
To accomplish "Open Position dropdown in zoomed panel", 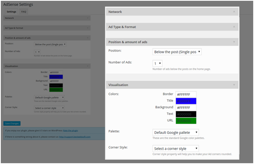I will pos(177,52).
